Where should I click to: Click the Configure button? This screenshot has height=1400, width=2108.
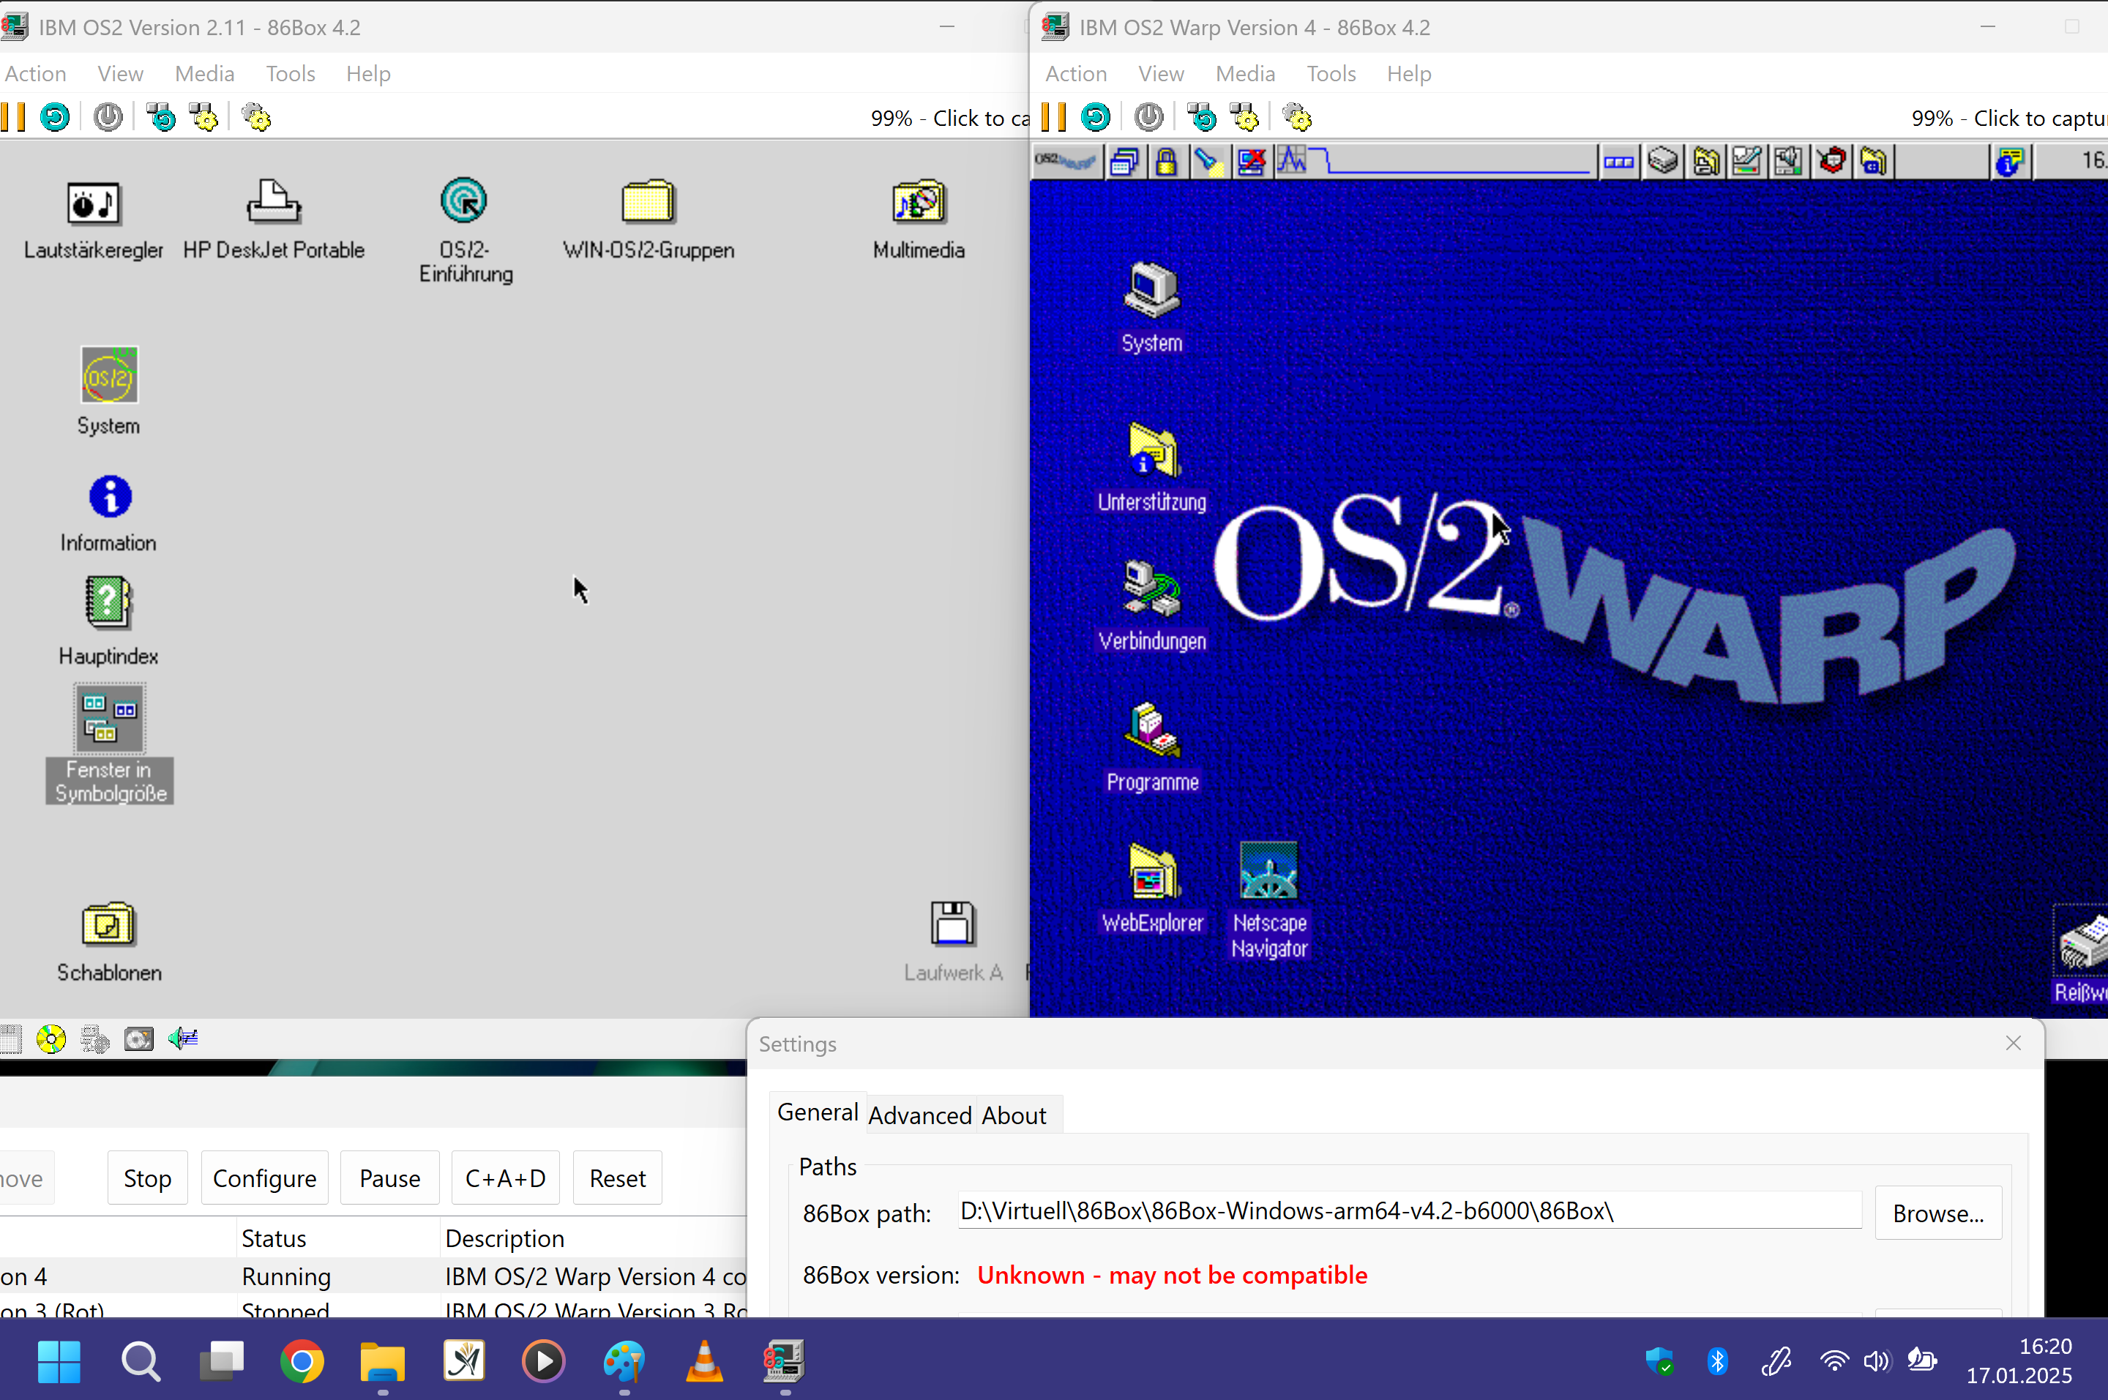[264, 1178]
